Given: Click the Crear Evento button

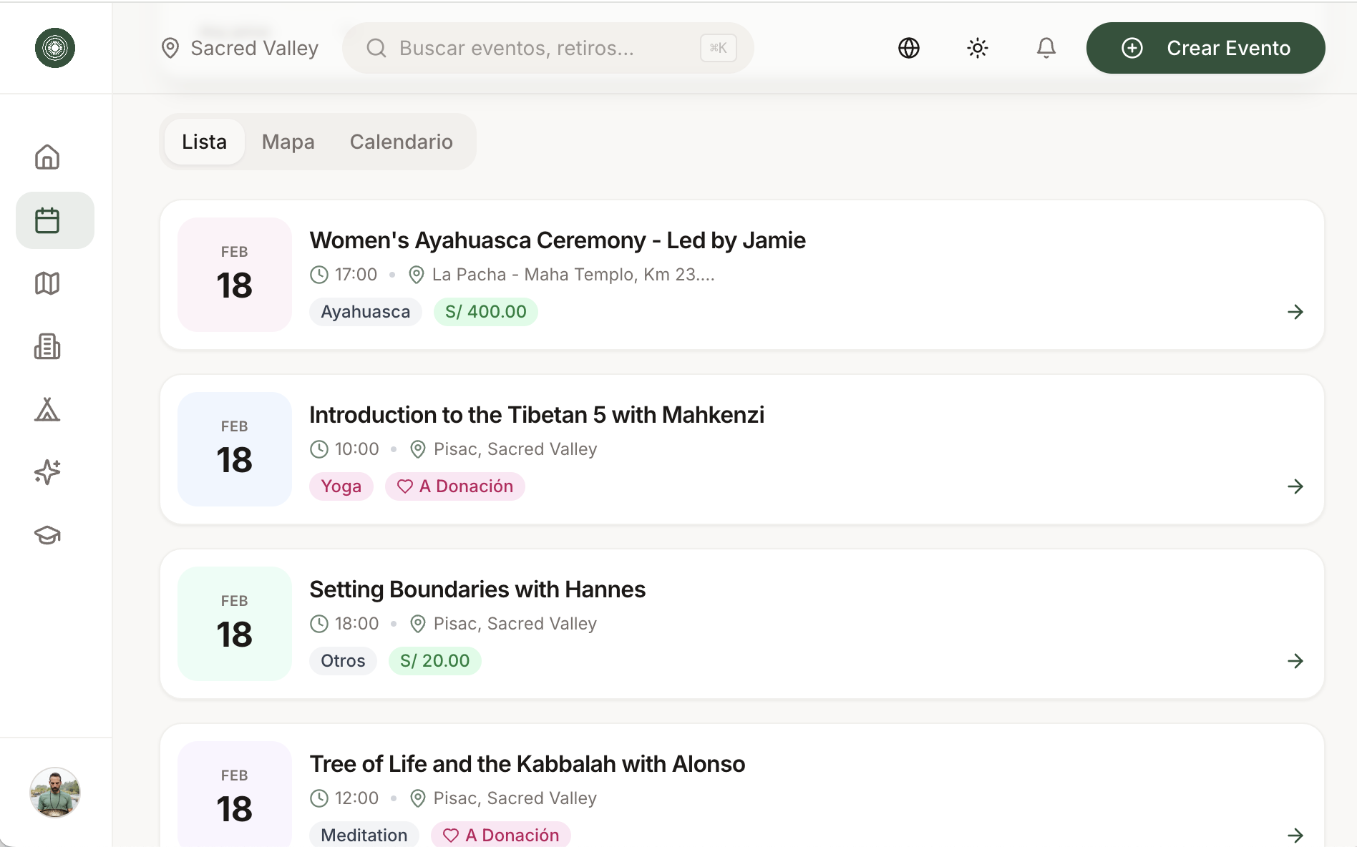Looking at the screenshot, I should tap(1205, 48).
